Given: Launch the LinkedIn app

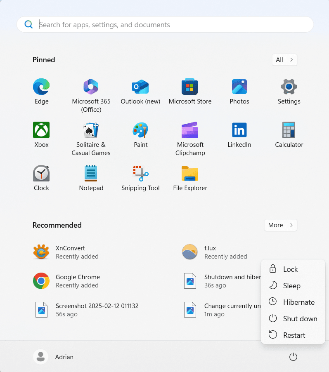Looking at the screenshot, I should (x=239, y=134).
